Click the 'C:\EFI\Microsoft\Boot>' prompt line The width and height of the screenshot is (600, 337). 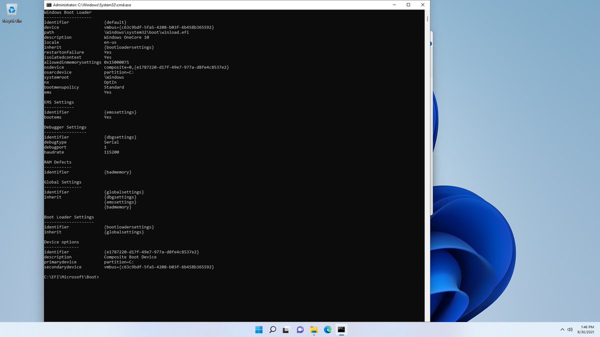[x=71, y=277]
